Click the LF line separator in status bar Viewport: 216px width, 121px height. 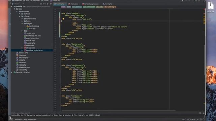[x=188, y=120]
